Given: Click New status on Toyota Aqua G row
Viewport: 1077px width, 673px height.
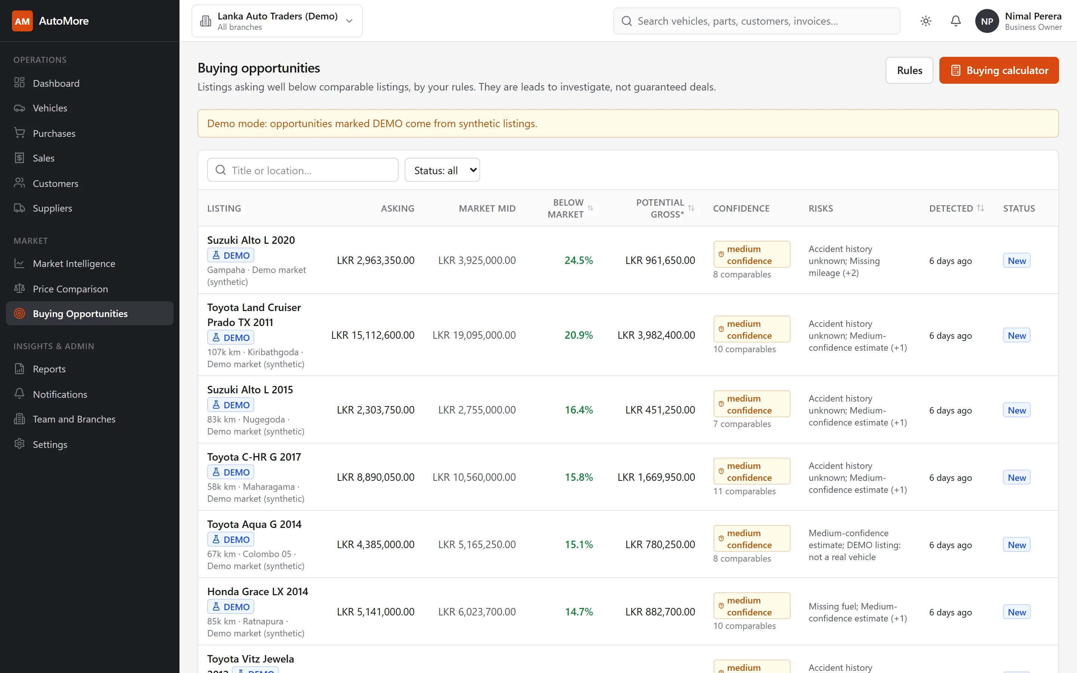Looking at the screenshot, I should [x=1016, y=545].
